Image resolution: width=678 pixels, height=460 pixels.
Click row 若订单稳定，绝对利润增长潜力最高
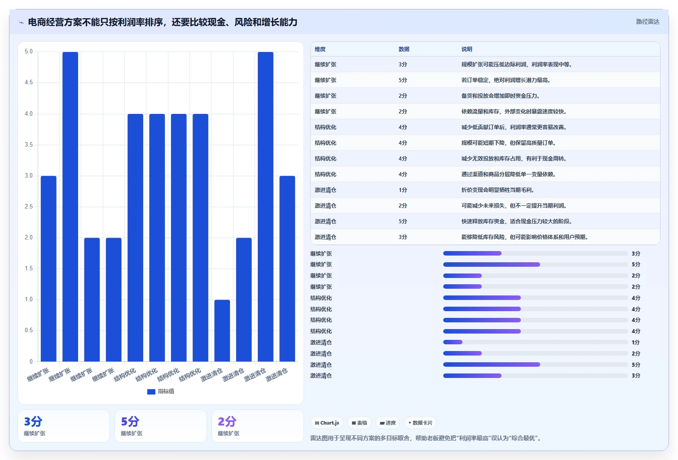[485, 80]
